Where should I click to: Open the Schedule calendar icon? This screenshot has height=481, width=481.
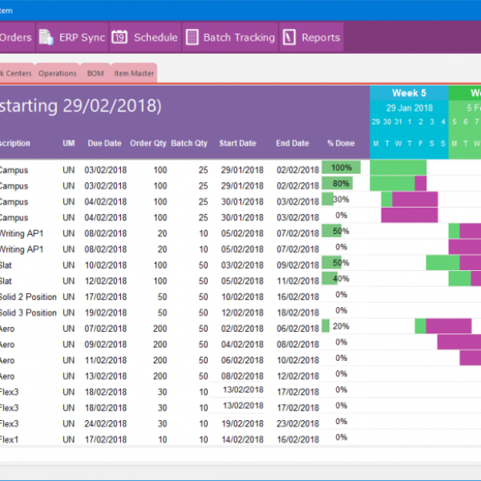[119, 38]
